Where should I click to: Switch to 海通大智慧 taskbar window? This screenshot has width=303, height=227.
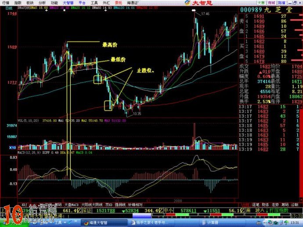104,223
